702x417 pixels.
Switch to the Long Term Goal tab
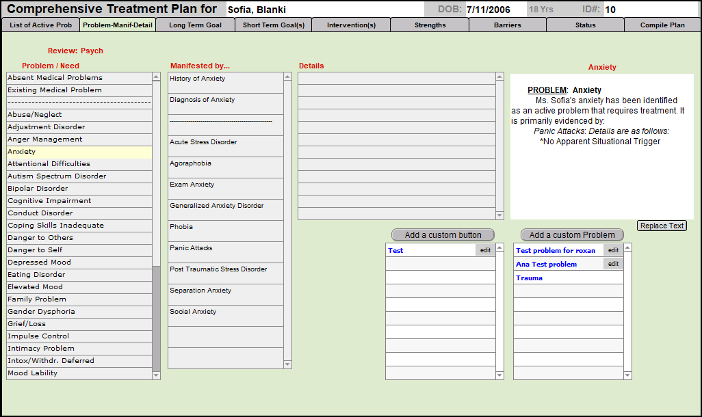tap(195, 25)
